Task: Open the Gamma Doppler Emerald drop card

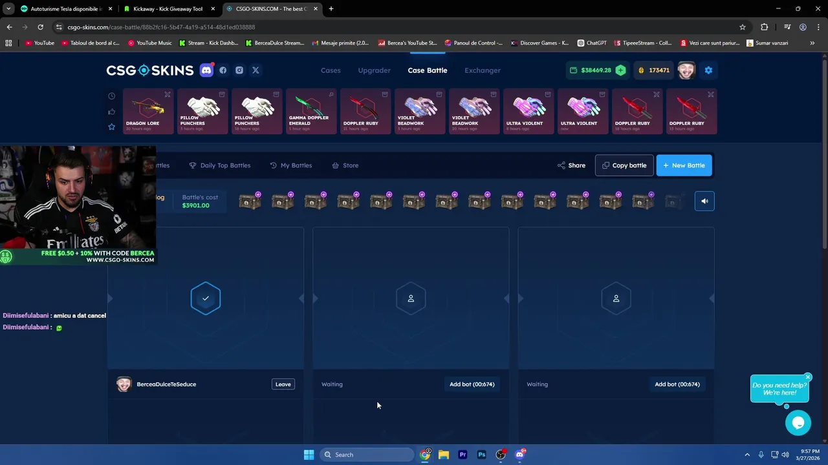Action: coord(311,112)
